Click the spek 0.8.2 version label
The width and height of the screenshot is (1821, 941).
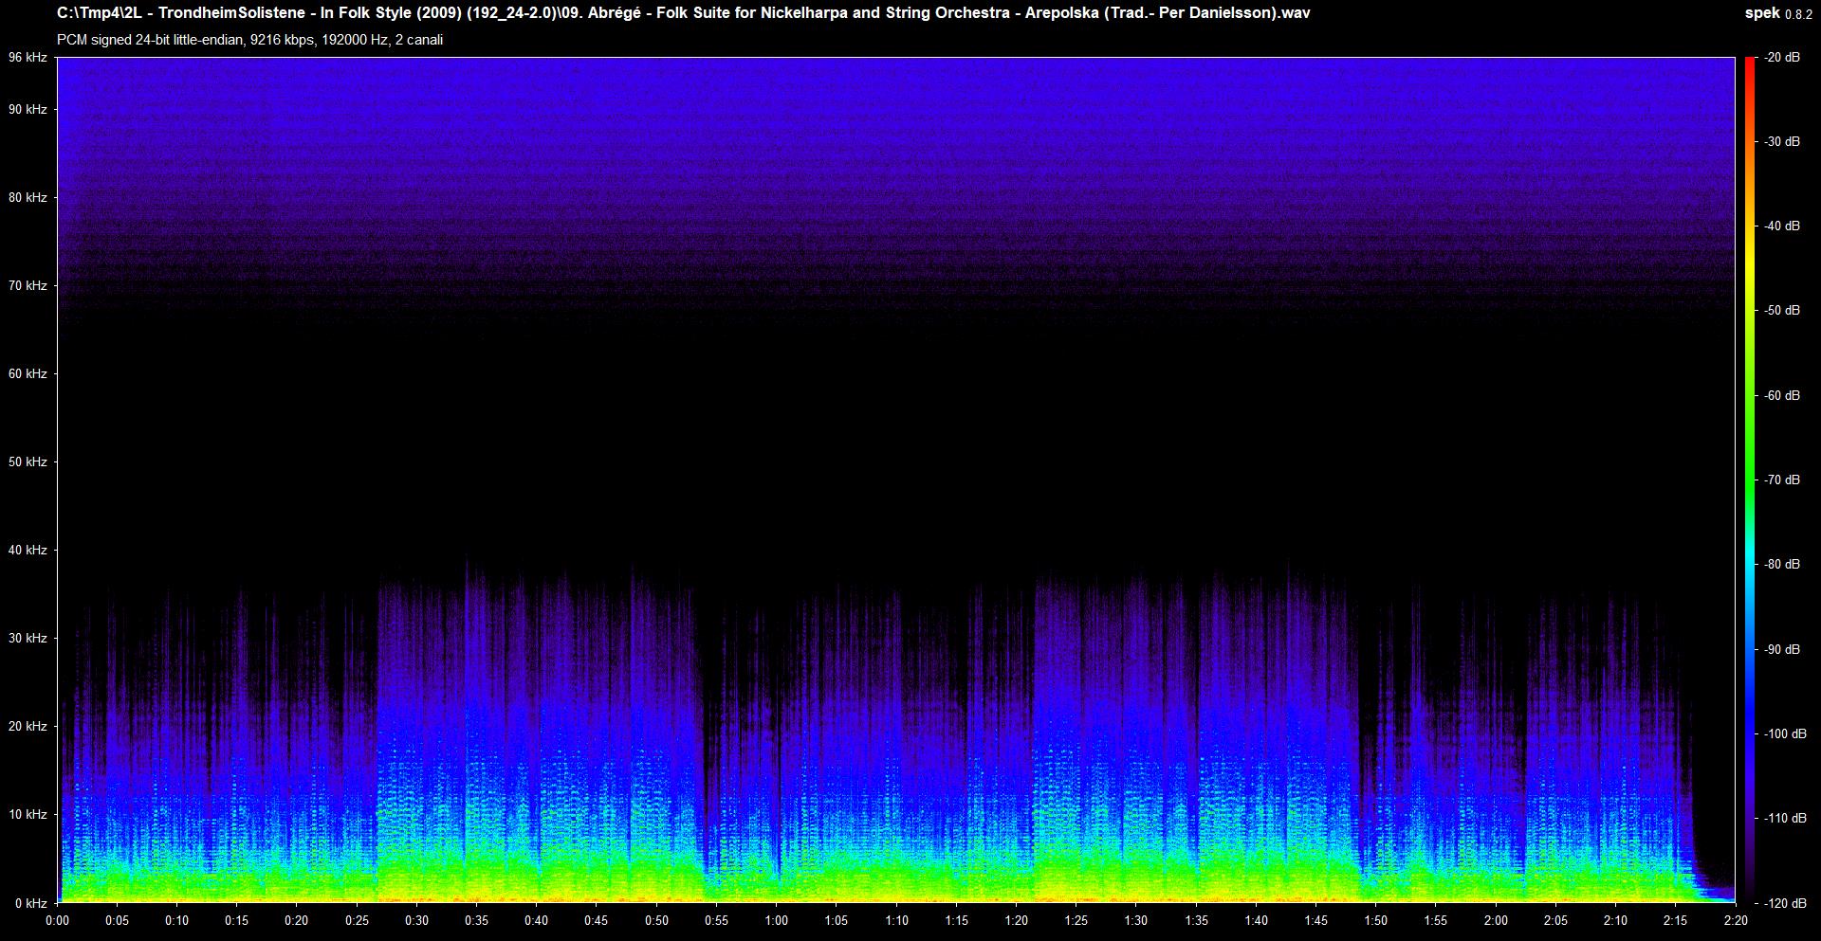point(1778,13)
